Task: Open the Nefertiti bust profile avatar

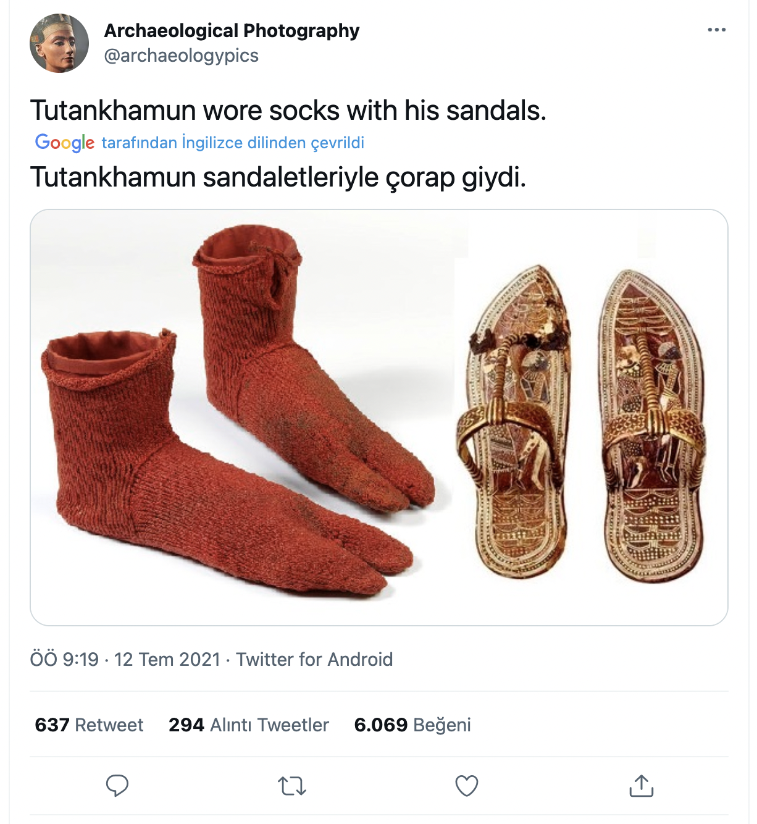Action: click(59, 43)
